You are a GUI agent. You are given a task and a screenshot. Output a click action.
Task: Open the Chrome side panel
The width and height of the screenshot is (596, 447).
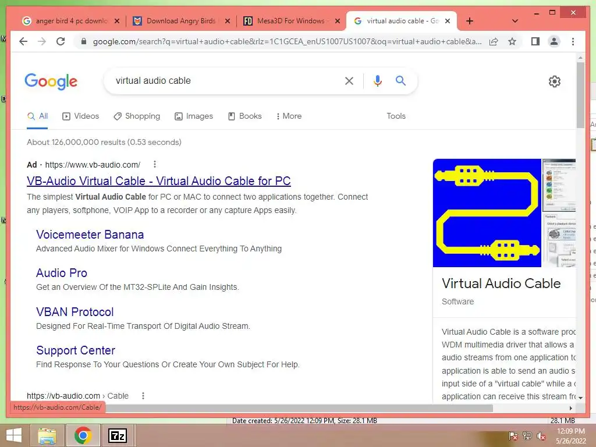pos(535,41)
